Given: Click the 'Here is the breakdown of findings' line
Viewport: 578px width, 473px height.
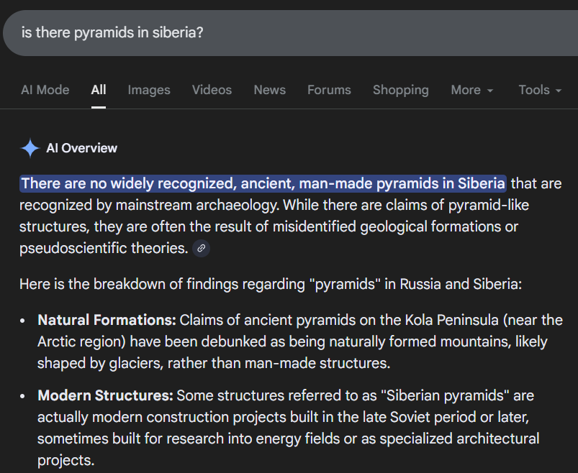Looking at the screenshot, I should [271, 284].
